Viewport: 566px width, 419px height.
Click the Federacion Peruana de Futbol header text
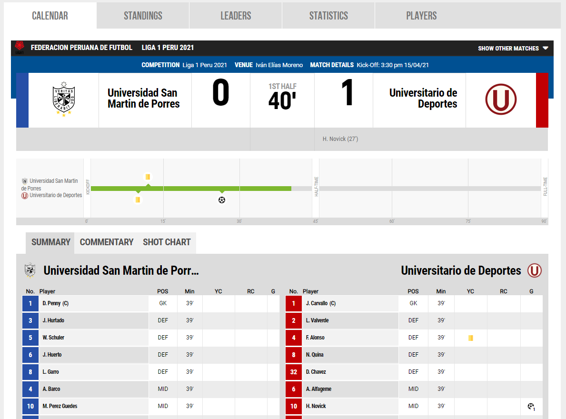[81, 48]
